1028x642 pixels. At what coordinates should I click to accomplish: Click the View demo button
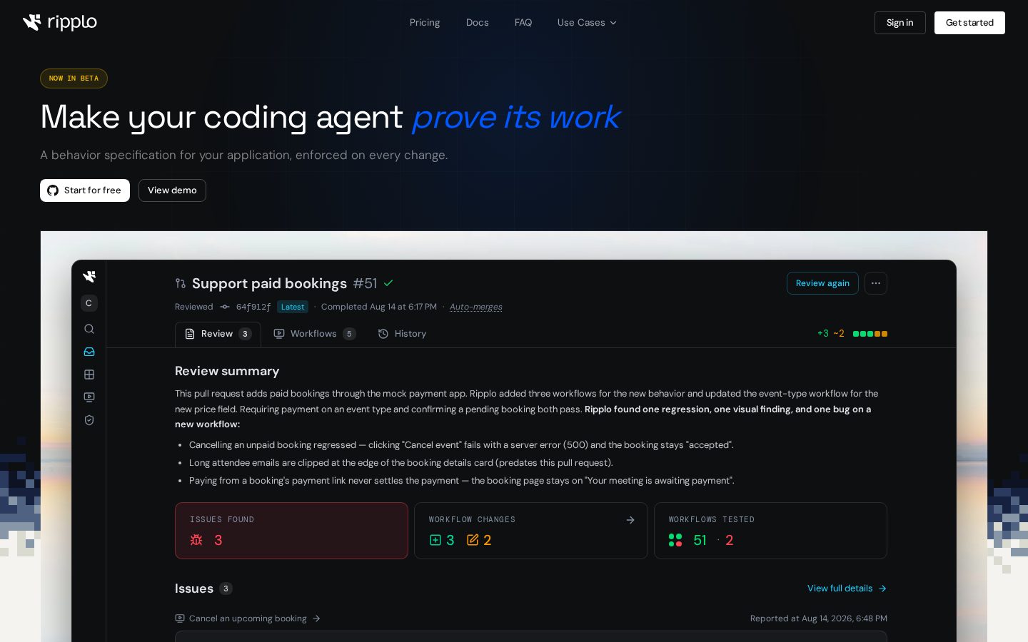172,190
